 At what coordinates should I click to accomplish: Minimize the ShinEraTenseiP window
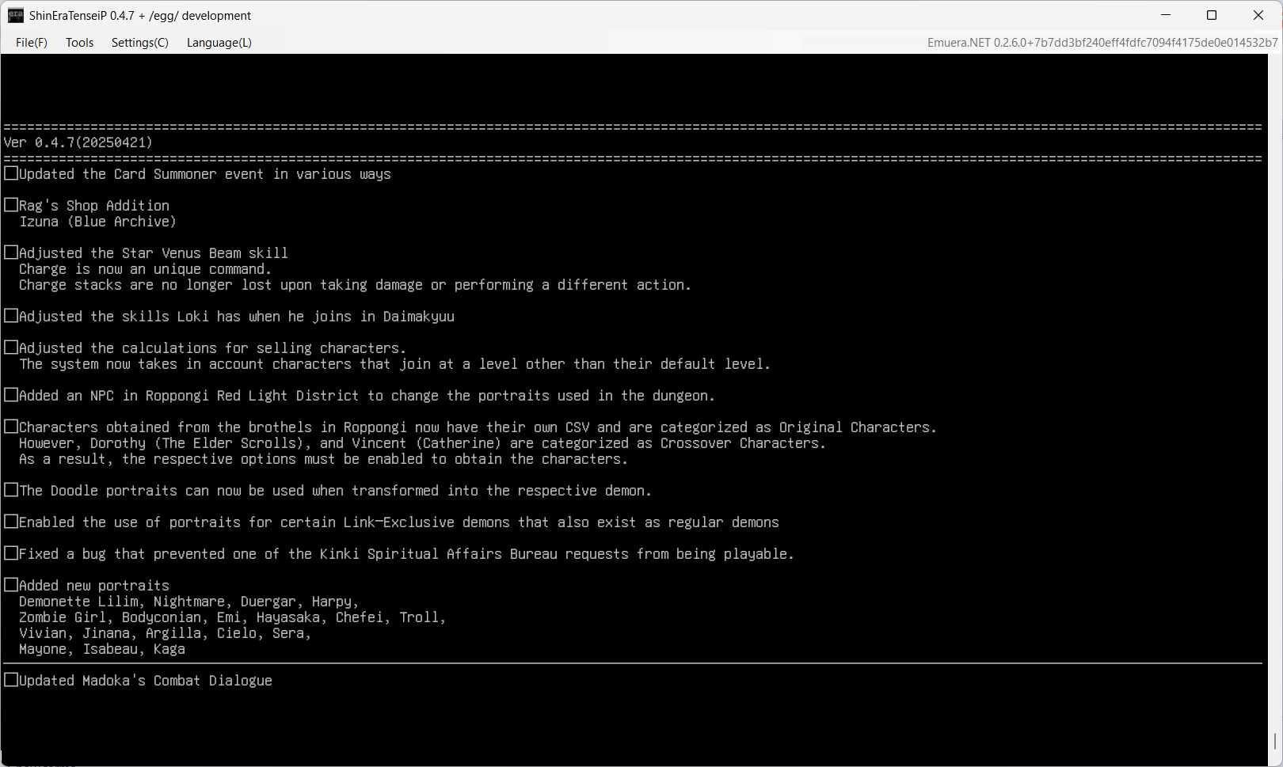(x=1166, y=15)
